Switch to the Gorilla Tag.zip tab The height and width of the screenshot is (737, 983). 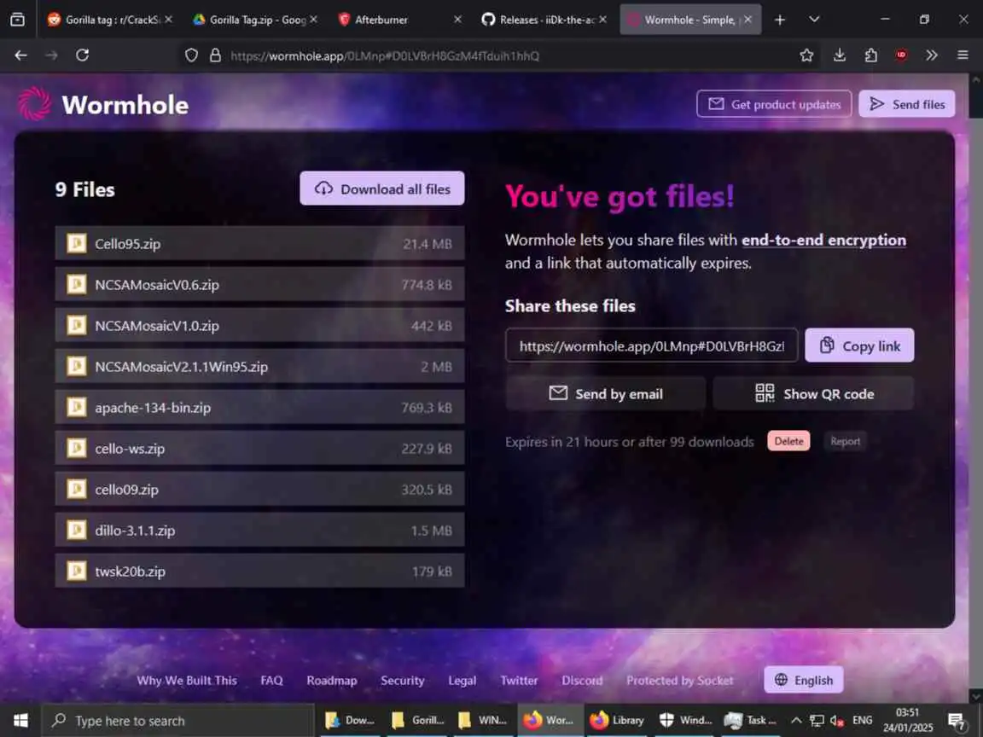[x=254, y=20]
